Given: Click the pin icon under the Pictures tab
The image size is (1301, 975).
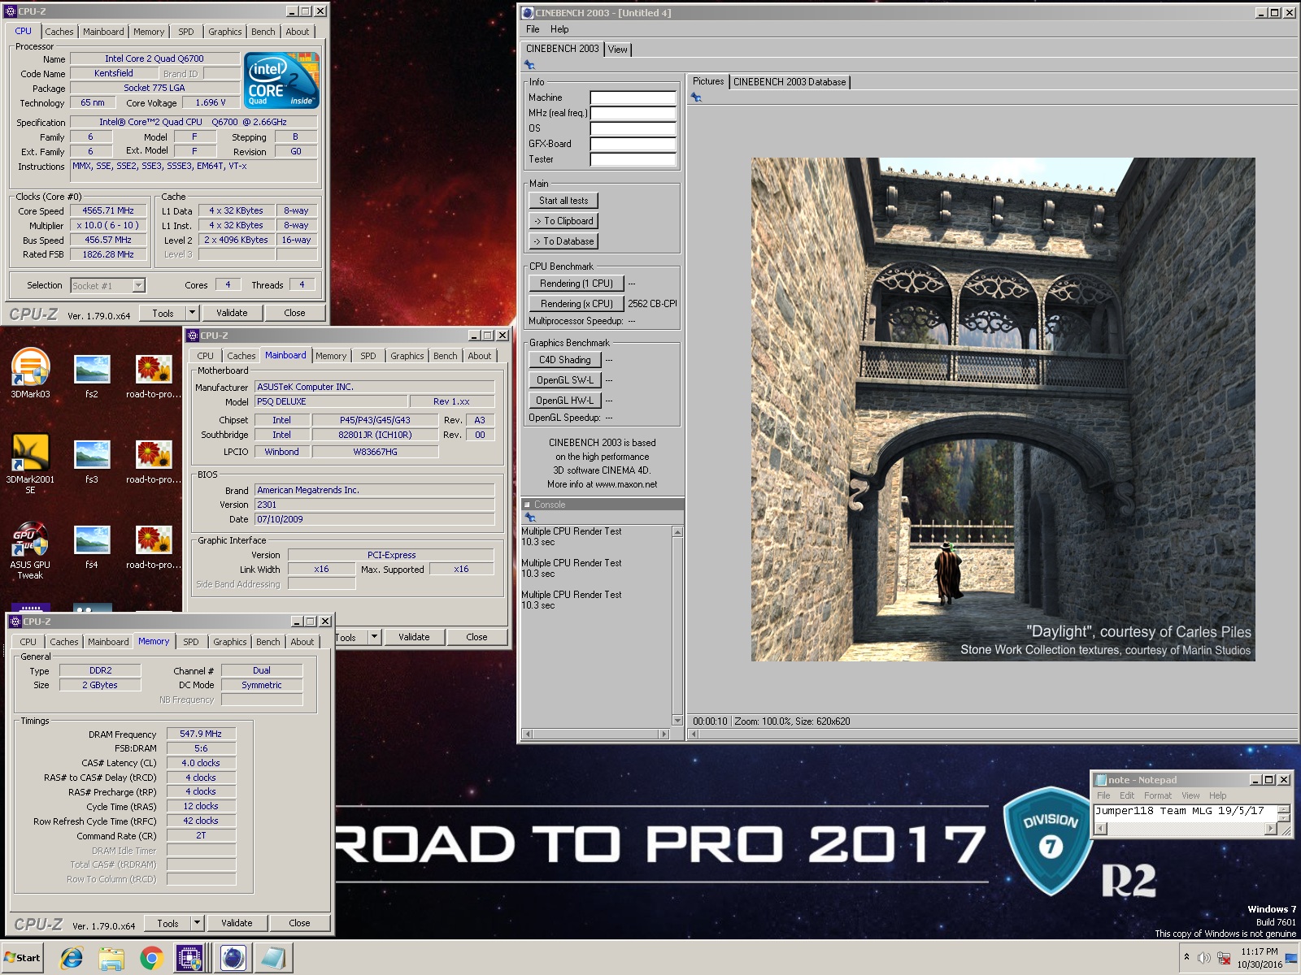Looking at the screenshot, I should [x=696, y=97].
